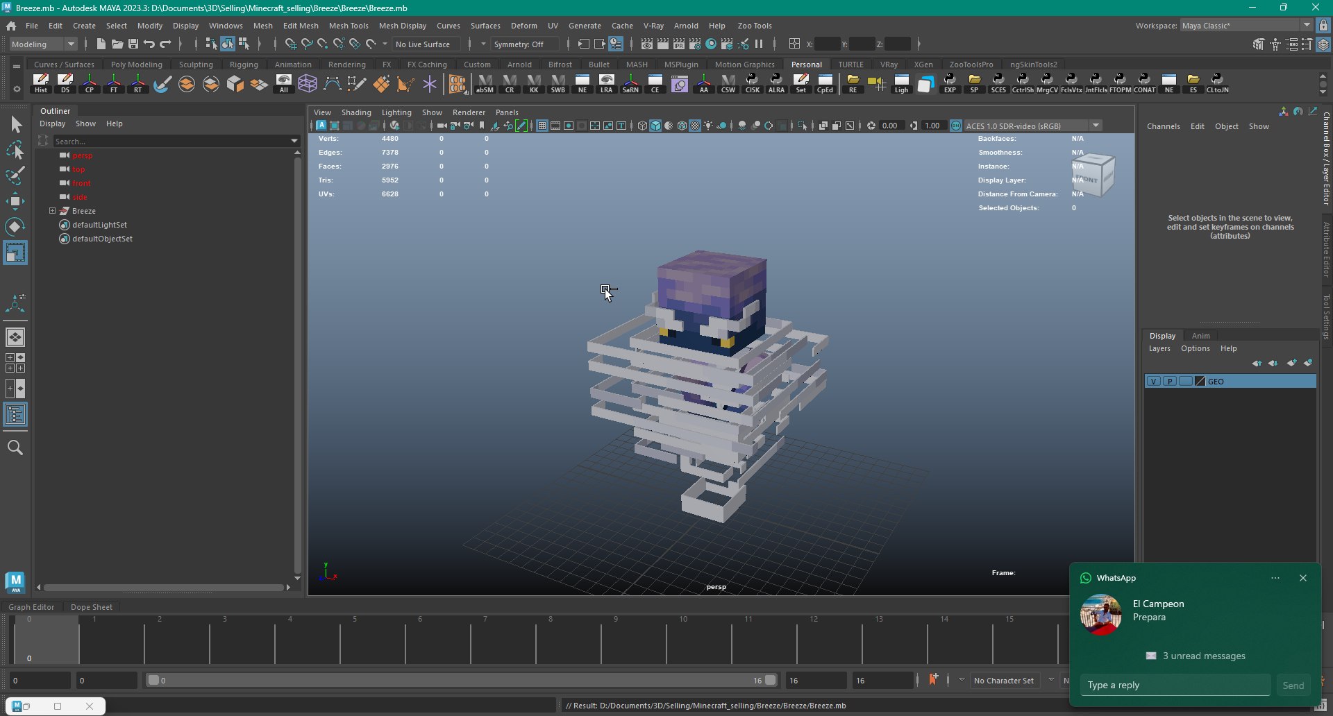Open ACES 1.0 SDR-video view transform dropdown
1333x716 pixels.
(1032, 126)
